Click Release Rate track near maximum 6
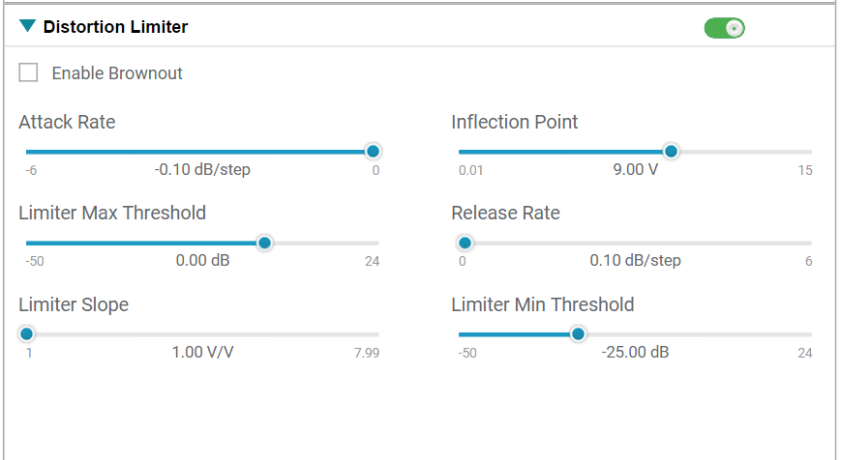 pos(803,243)
